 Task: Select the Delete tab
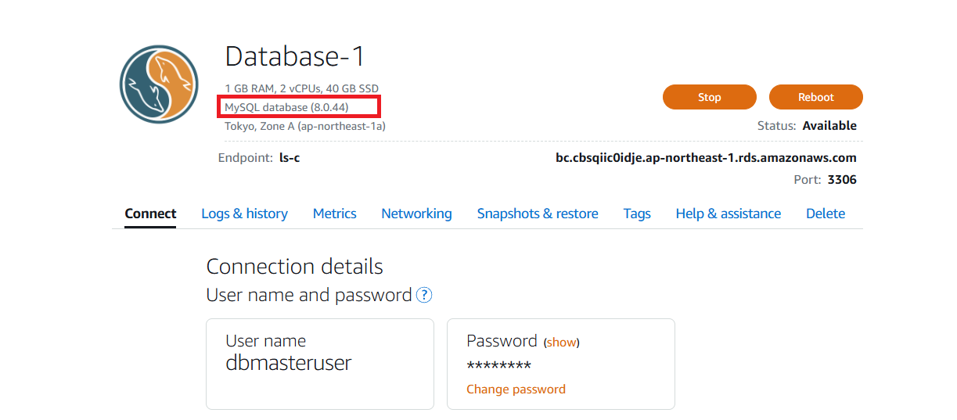point(825,214)
